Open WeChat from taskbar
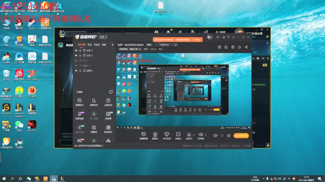Viewport: 325px width, 182px height. [x=29, y=178]
